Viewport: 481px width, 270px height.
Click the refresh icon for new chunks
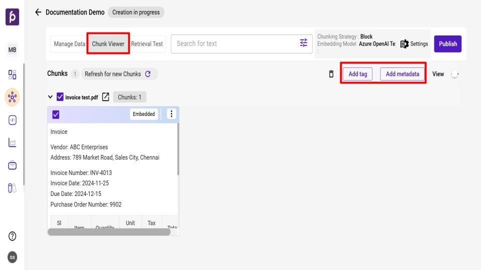click(x=148, y=74)
